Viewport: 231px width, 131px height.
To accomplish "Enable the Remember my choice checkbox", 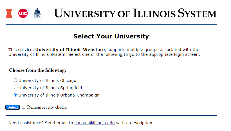I will pos(23,107).
